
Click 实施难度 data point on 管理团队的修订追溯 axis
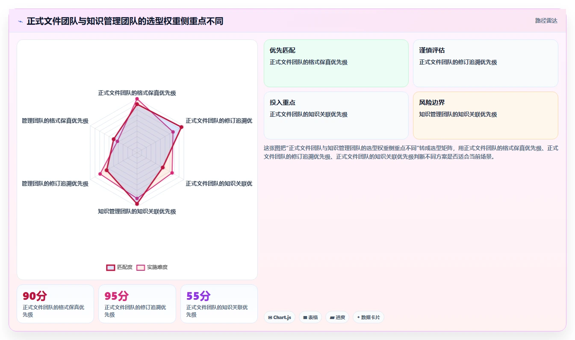[100, 173]
